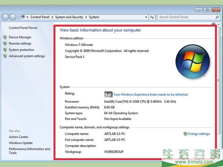Image resolution: width=223 pixels, height=167 pixels.
Task: Click the Windows 7 logo image
Action: point(193,62)
